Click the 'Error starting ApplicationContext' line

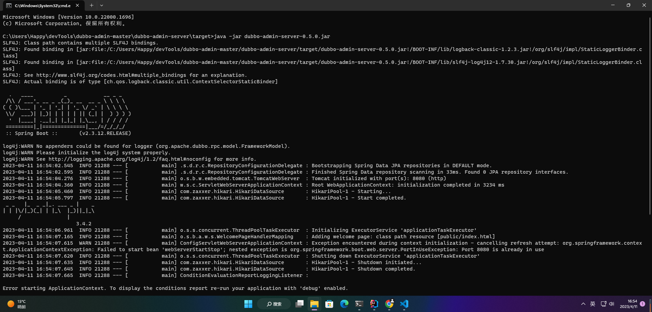[x=175, y=288]
